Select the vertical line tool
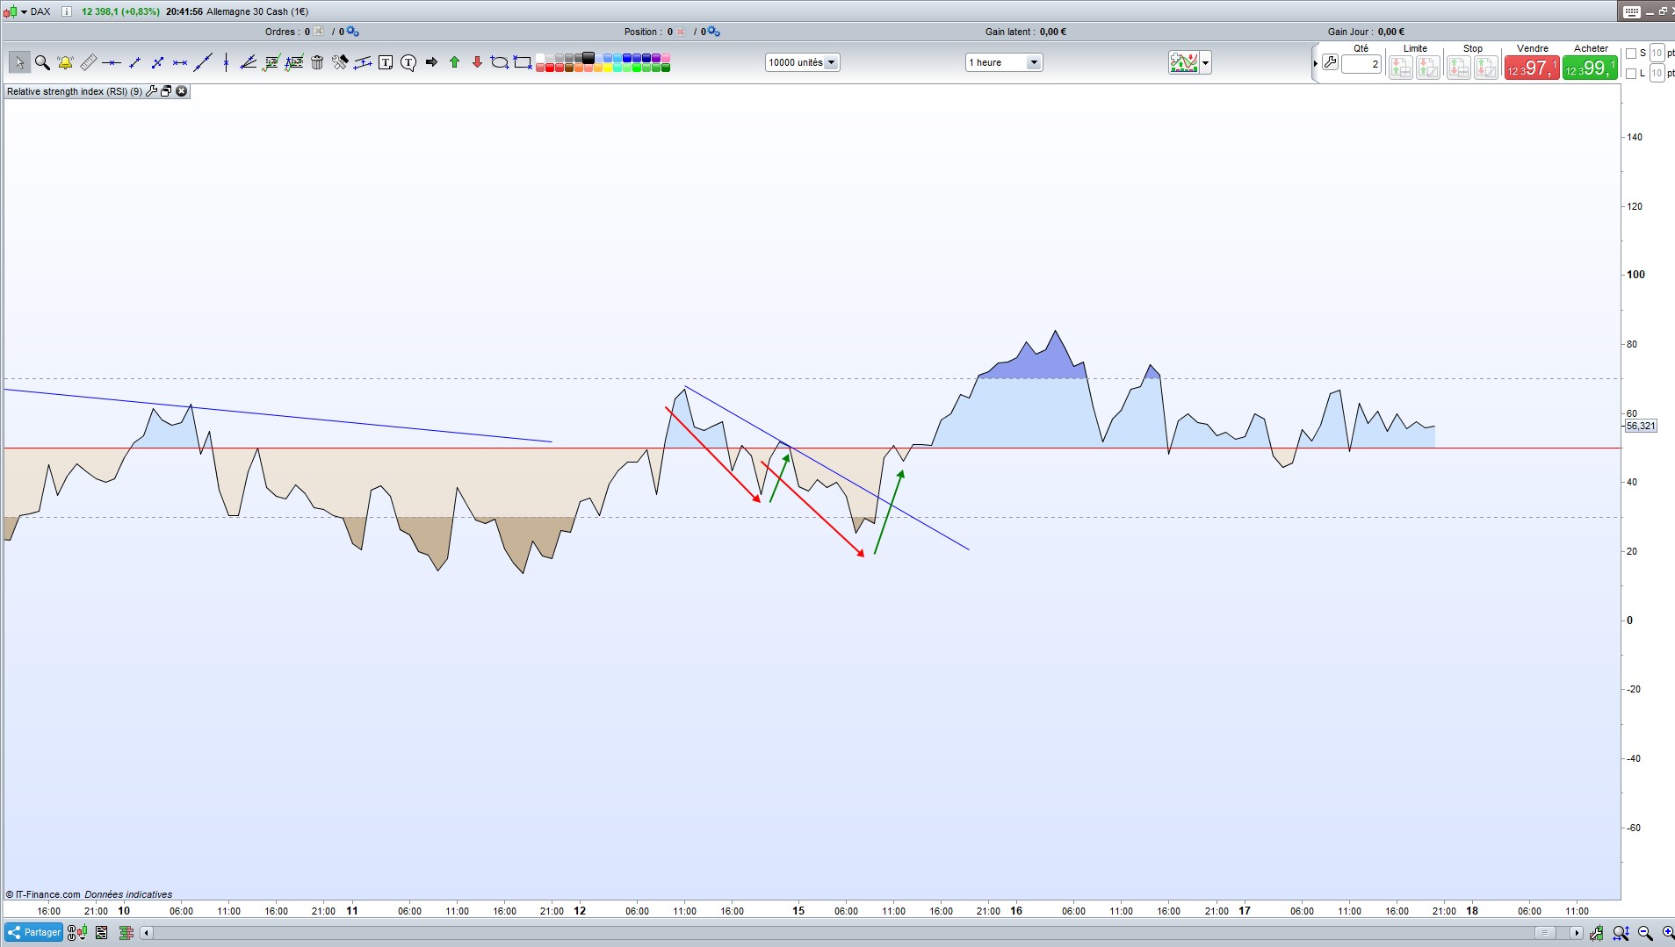Image resolution: width=1675 pixels, height=947 pixels. point(226,62)
